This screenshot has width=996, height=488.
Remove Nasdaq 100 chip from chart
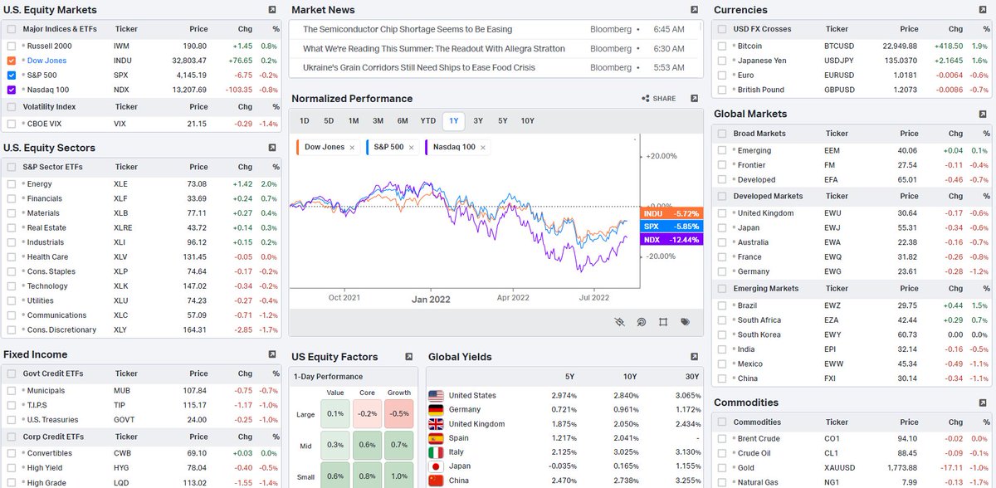click(483, 147)
